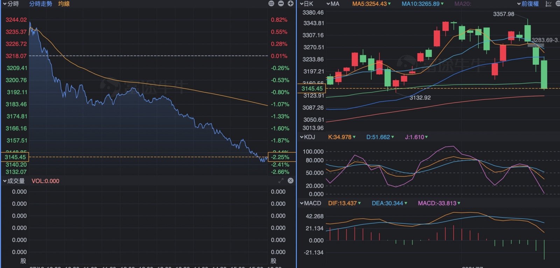Expand the 前復權 adjustment dropdown

(x=528, y=4)
